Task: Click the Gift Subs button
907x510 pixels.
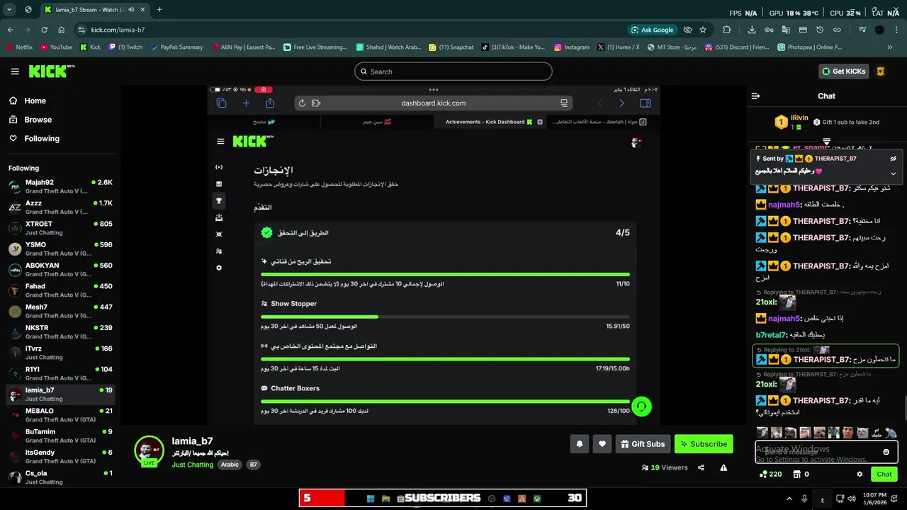Action: [643, 444]
